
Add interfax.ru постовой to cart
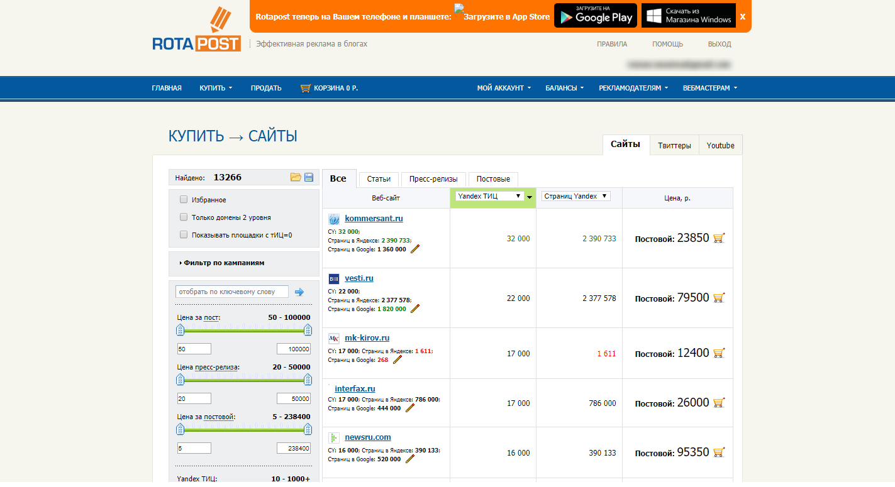(x=719, y=403)
